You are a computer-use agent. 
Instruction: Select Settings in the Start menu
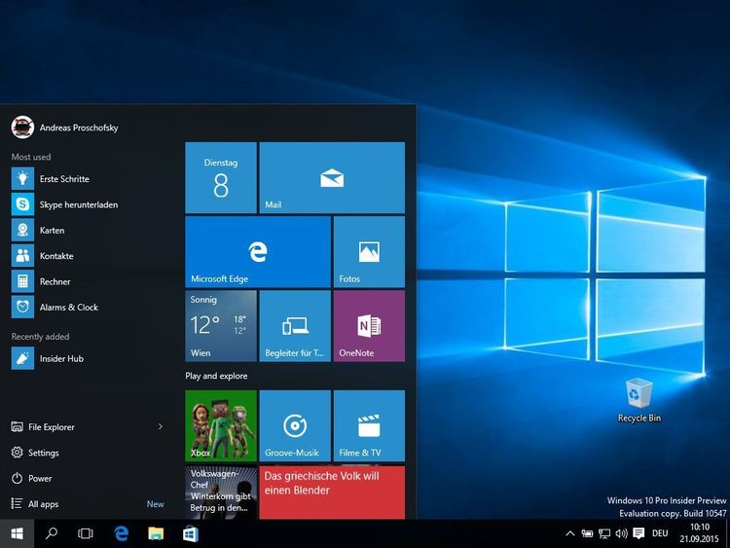[43, 453]
